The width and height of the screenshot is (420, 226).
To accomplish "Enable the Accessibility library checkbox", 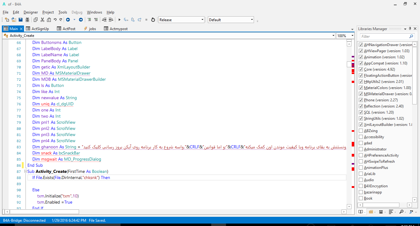I will click(x=361, y=137).
